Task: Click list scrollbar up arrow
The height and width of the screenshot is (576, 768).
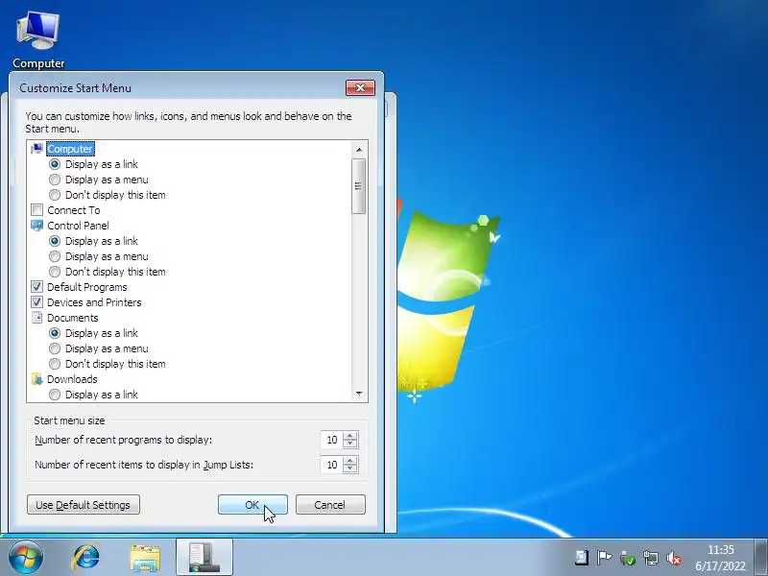Action: point(359,150)
